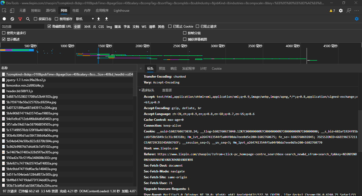Select the 全部 filter button

[77, 26]
